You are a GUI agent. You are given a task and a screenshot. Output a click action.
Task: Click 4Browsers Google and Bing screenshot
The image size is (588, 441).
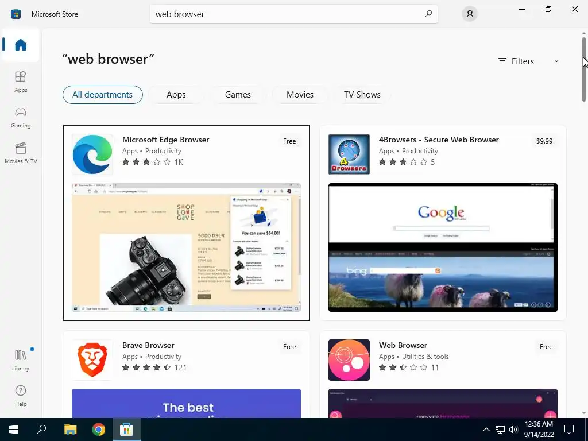(443, 247)
